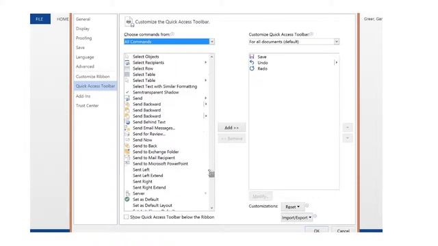Open the Reset dropdown button

[292, 207]
